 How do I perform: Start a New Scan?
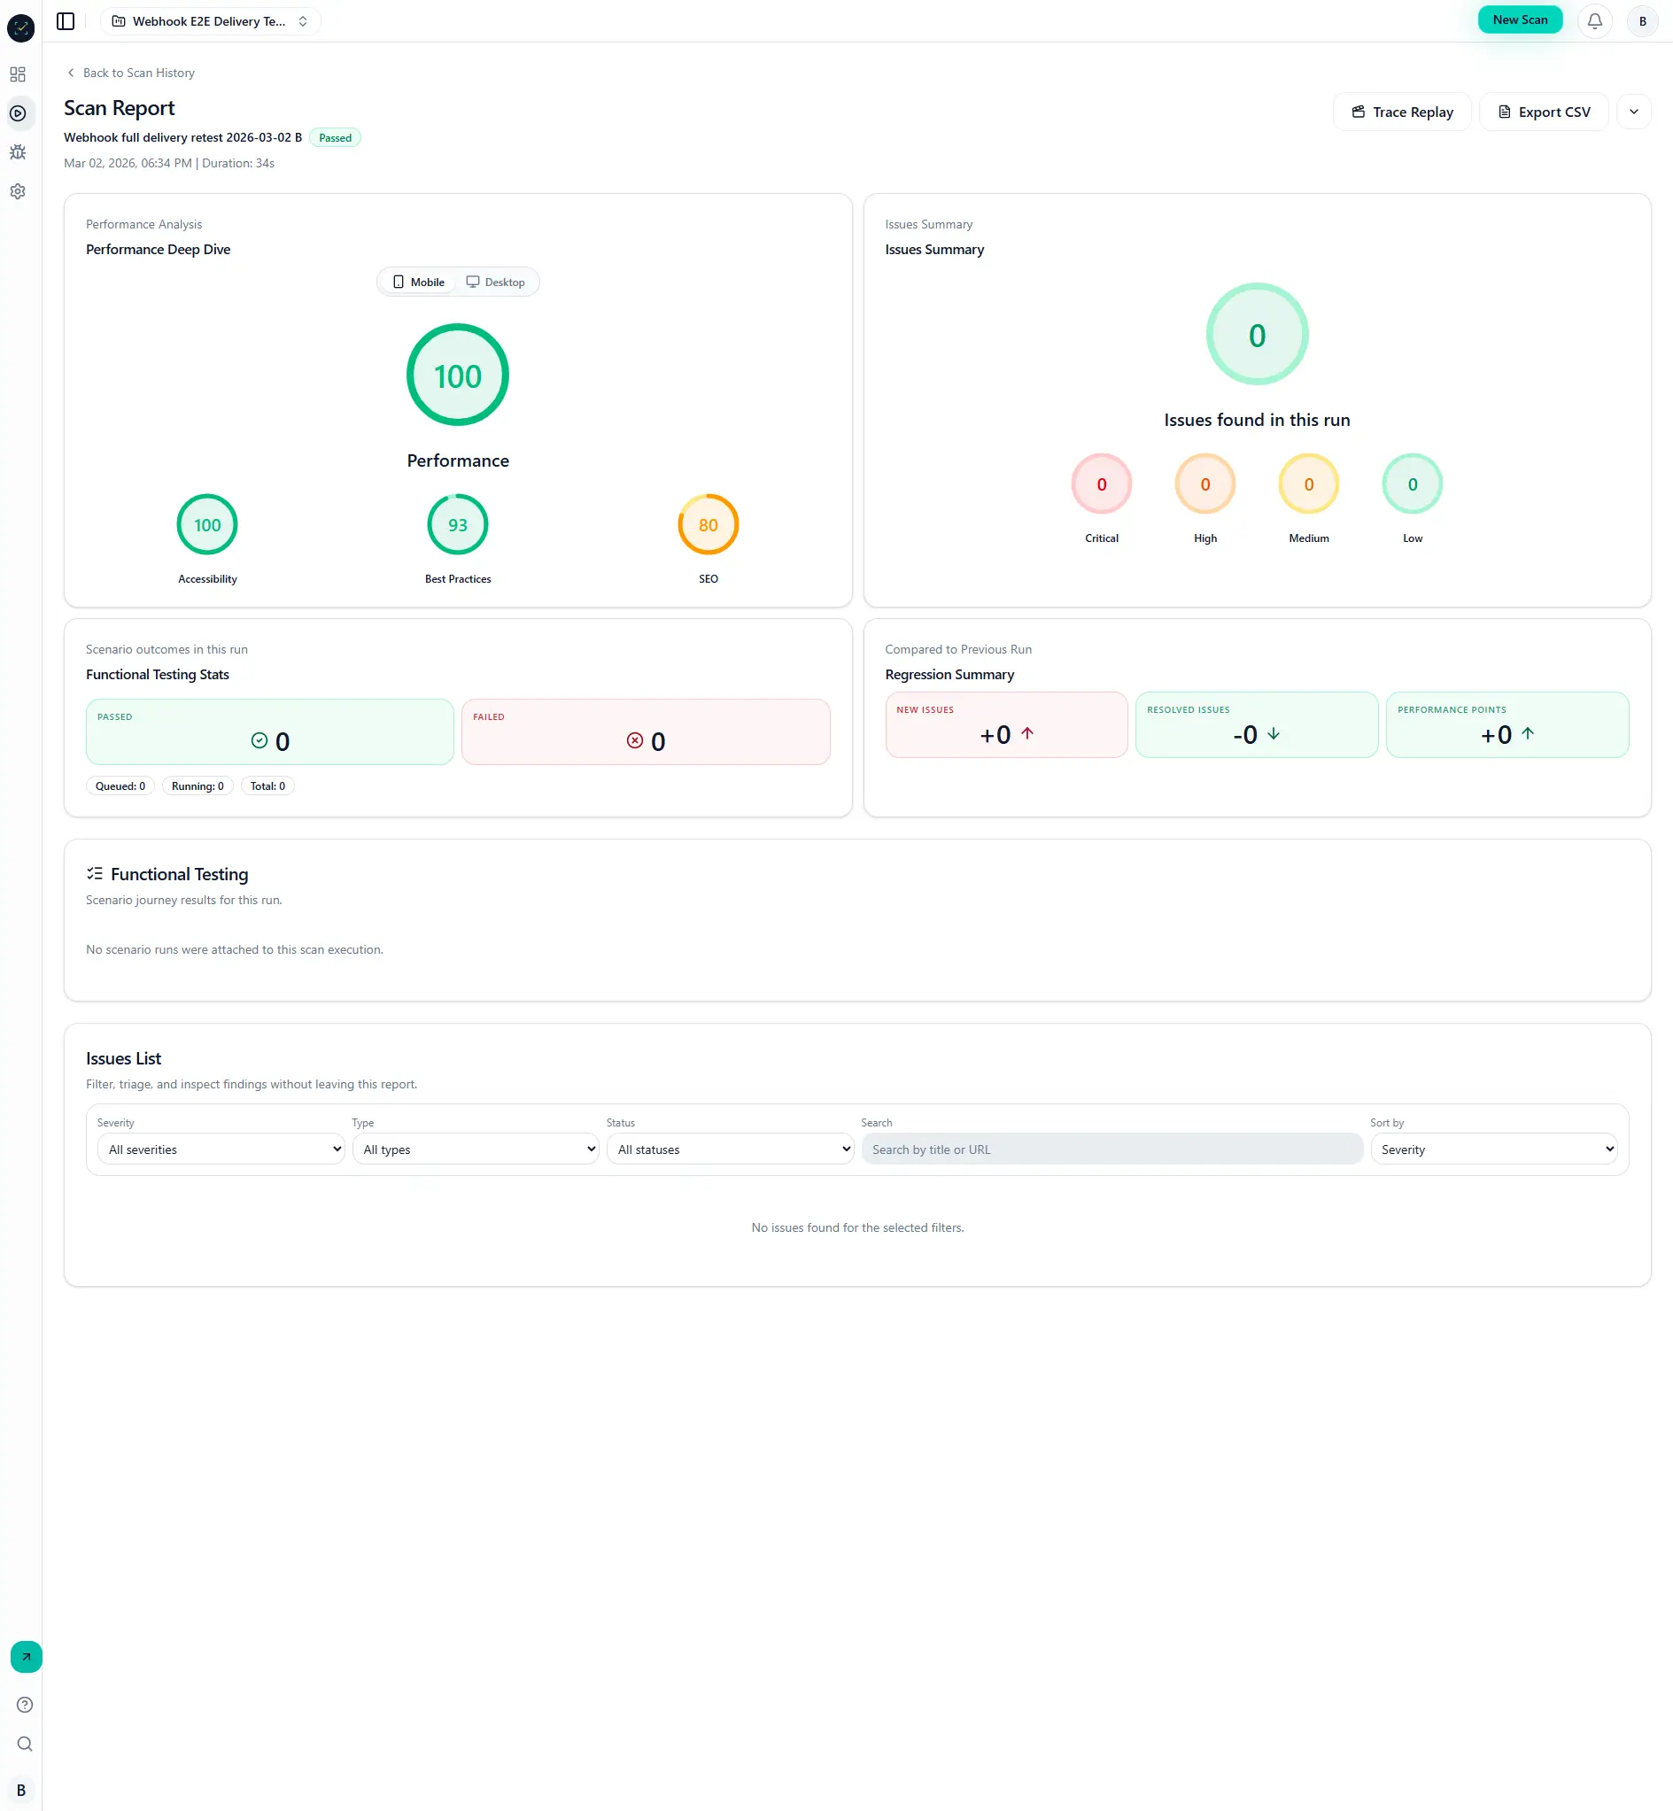tap(1520, 19)
